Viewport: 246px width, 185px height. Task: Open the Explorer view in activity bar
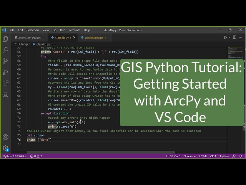pyautogui.click(x=5, y=39)
